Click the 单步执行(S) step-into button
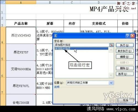 [x=125, y=51]
